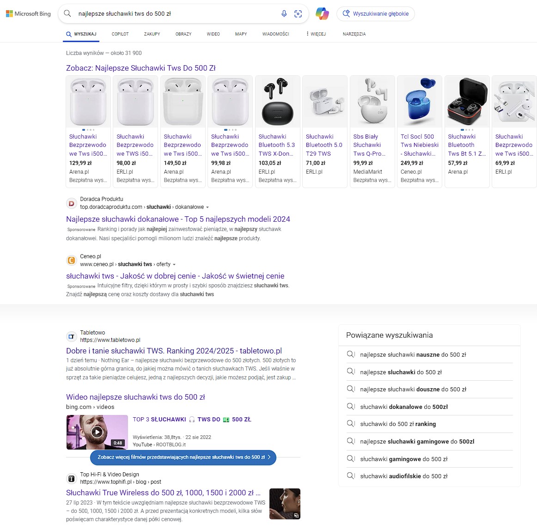Open the 57,99 zł Bluetooth Tws Bt 5.1 product
Viewport: 537px width, 530px height.
tap(467, 132)
